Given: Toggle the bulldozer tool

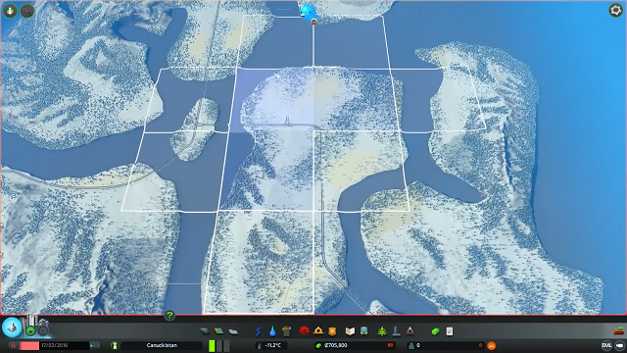Looking at the screenshot, I should (x=618, y=330).
